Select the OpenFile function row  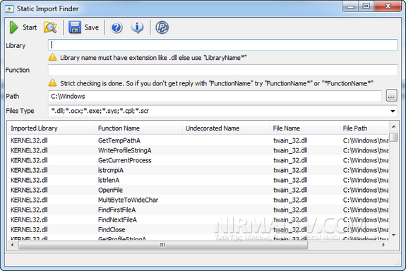(x=198, y=190)
